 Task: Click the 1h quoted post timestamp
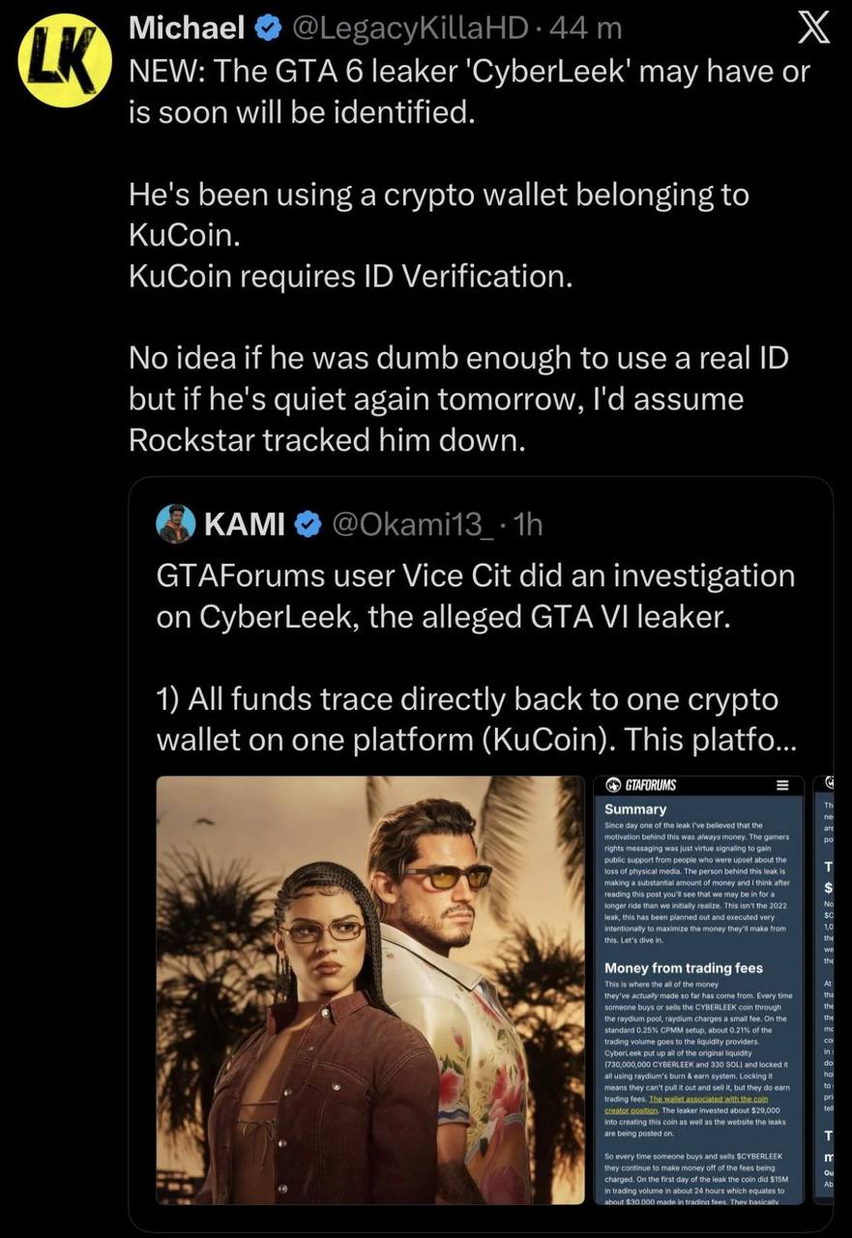click(x=530, y=524)
